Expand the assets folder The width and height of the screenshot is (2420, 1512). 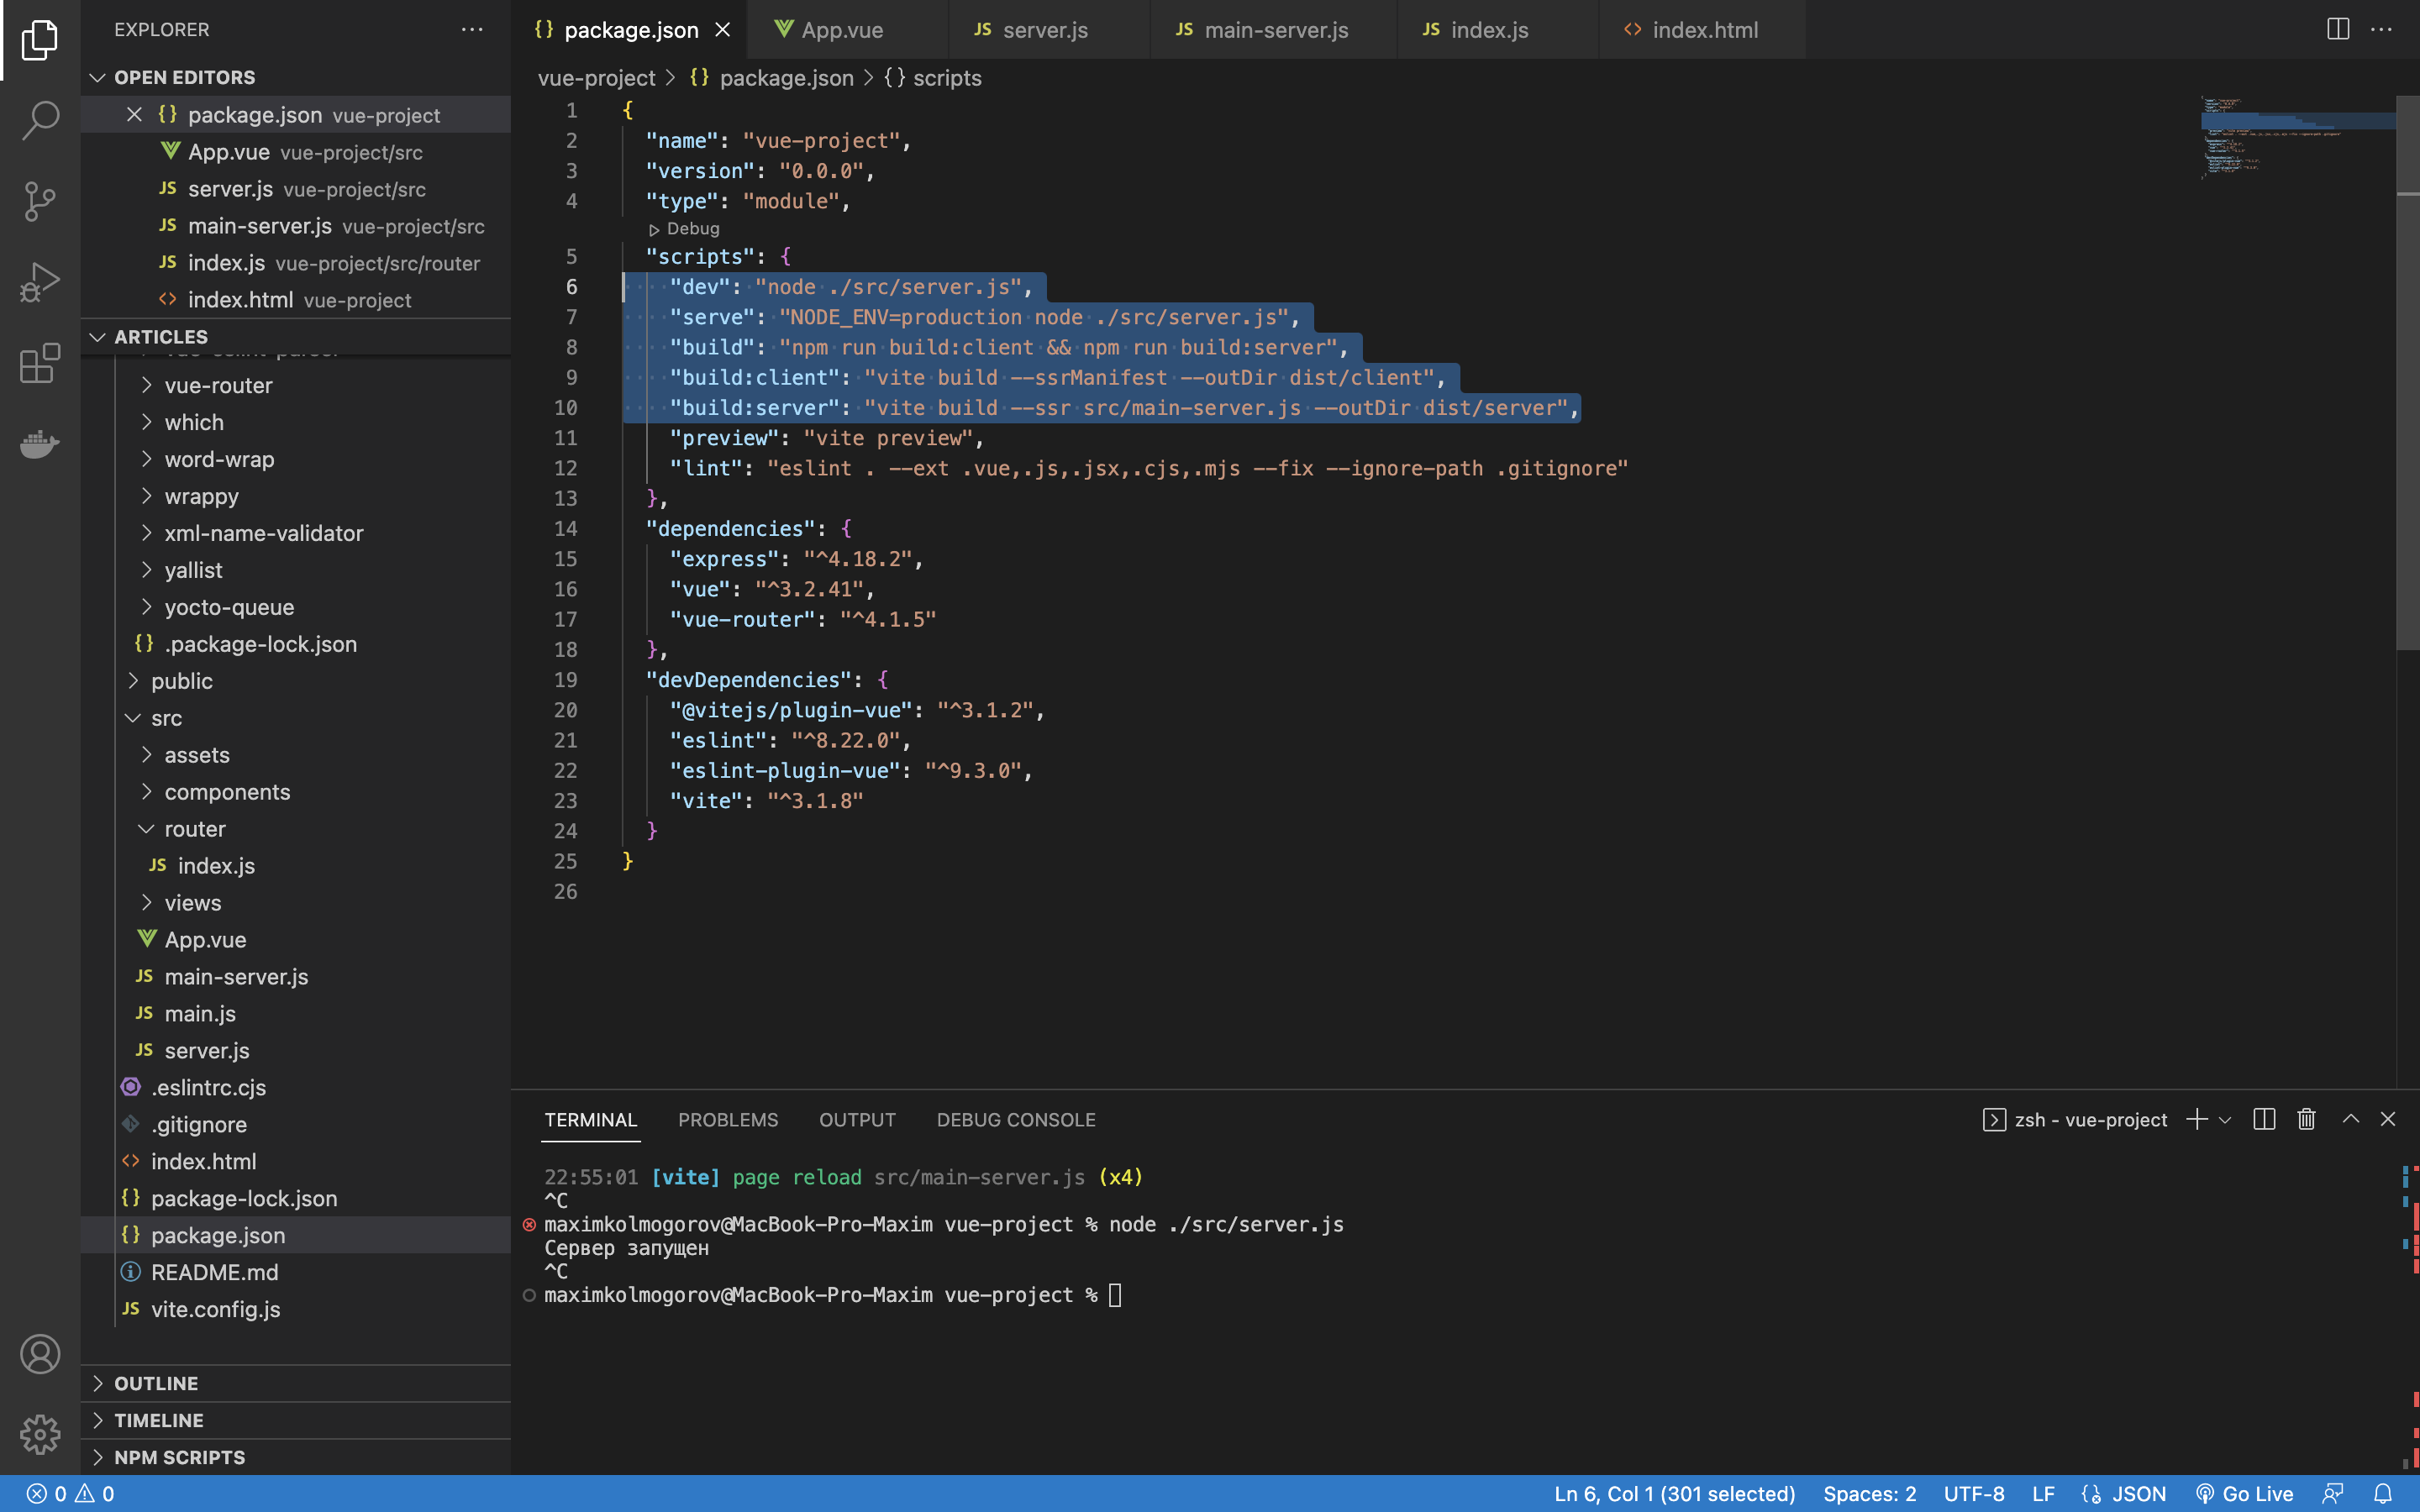point(295,755)
